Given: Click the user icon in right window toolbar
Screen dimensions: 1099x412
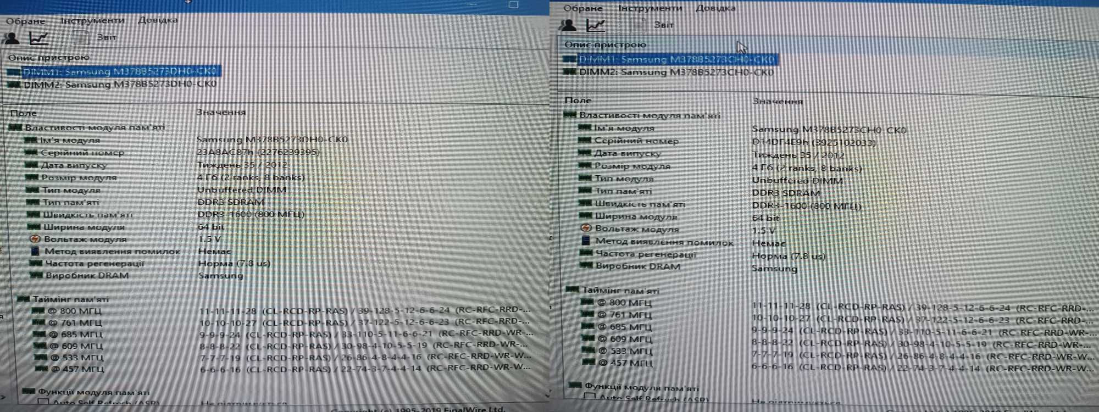Looking at the screenshot, I should pos(568,25).
